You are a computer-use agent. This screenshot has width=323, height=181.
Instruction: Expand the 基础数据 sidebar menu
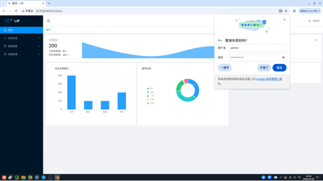tap(21, 46)
